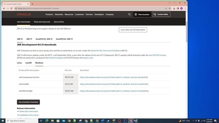Open the Windows Start menu

point(3,121)
